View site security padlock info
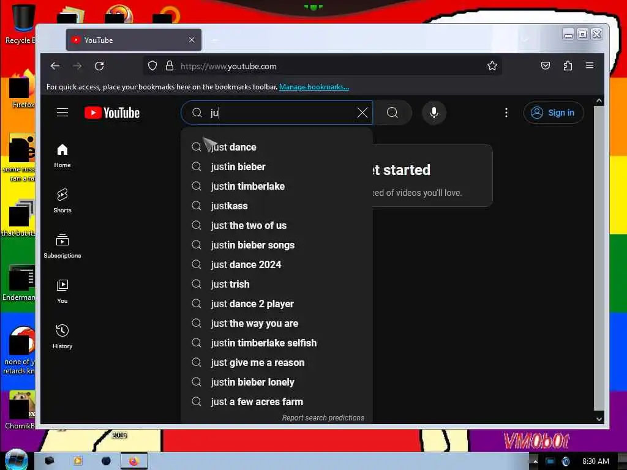 click(x=170, y=66)
